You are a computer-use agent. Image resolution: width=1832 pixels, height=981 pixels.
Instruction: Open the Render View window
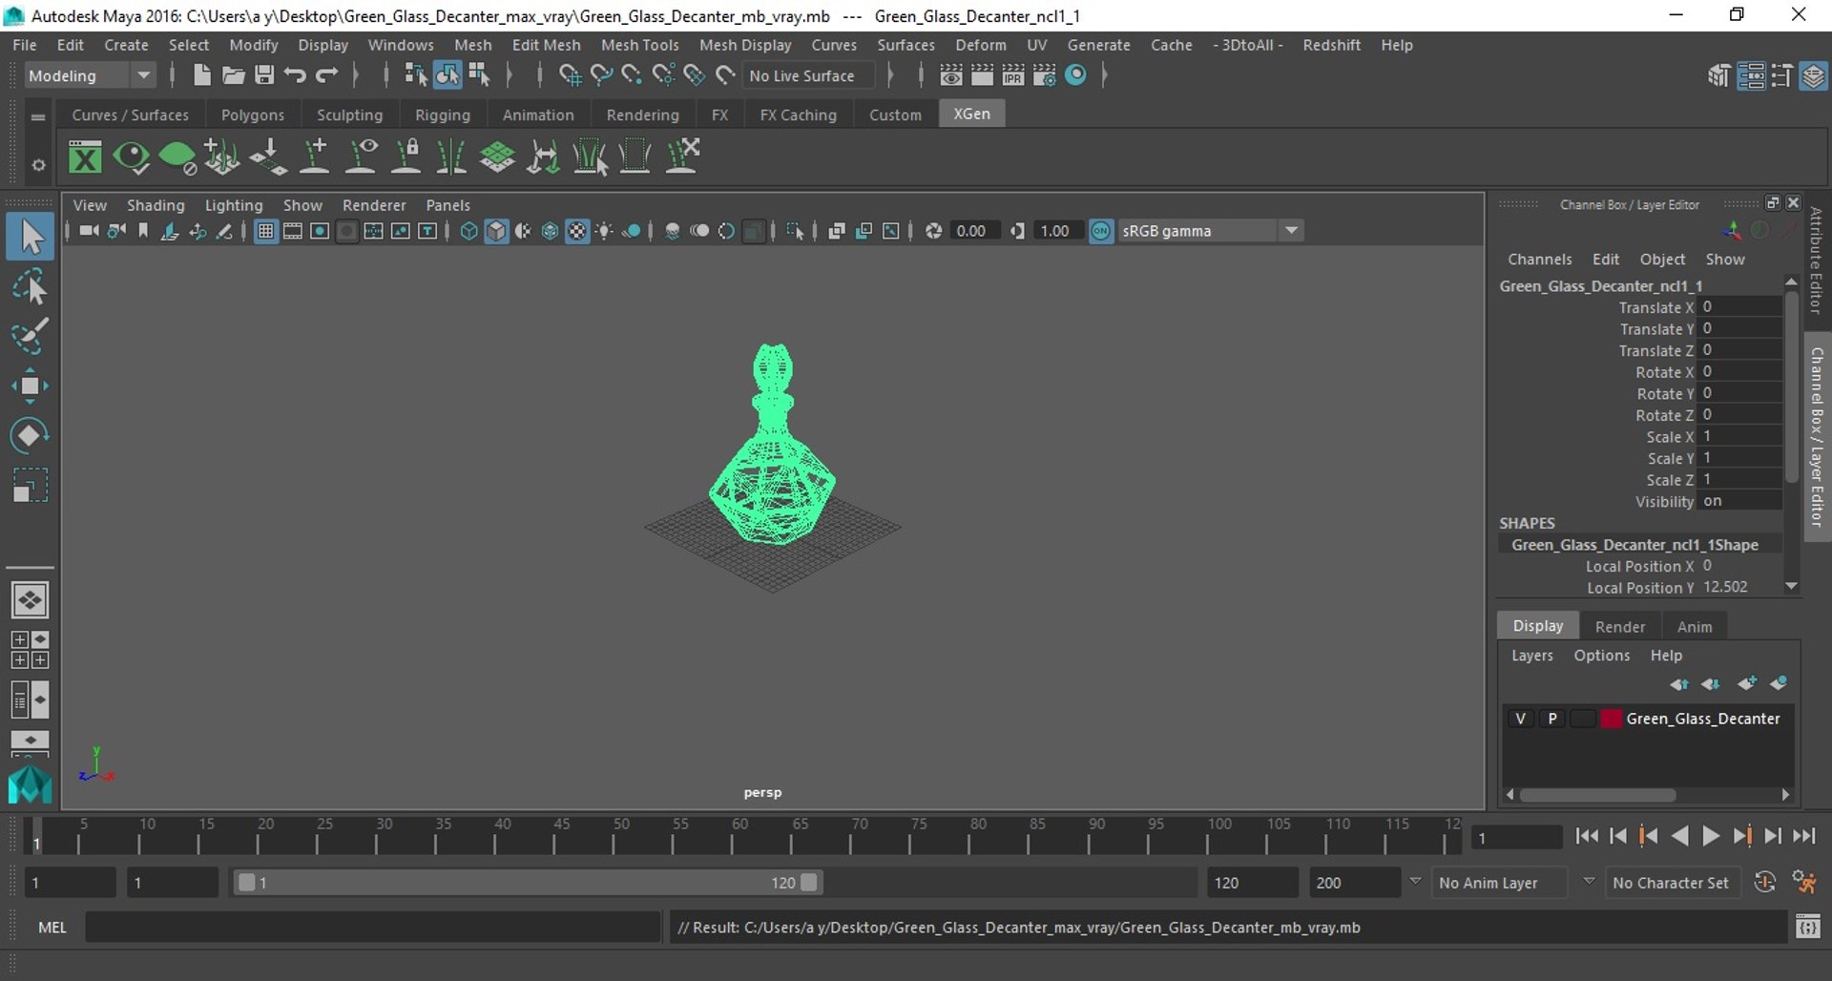[x=950, y=75]
